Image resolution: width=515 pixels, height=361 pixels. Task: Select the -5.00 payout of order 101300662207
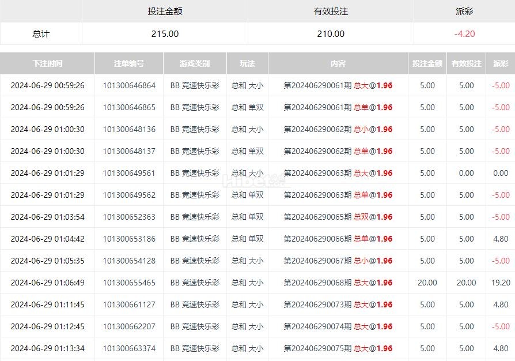point(501,326)
